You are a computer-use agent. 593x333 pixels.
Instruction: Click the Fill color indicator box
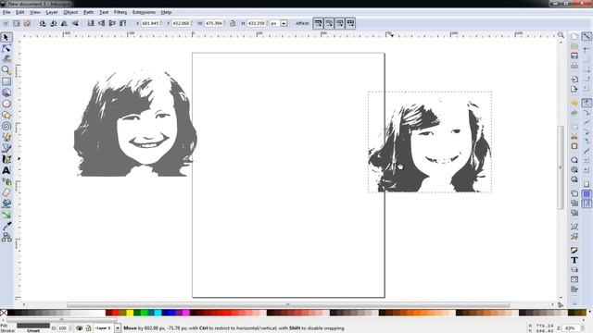tap(33, 326)
